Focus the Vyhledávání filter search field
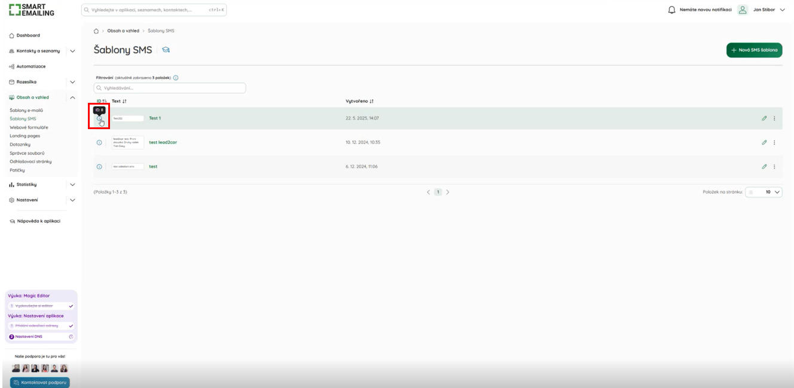Screen dimensions: 794x388 (x=170, y=88)
